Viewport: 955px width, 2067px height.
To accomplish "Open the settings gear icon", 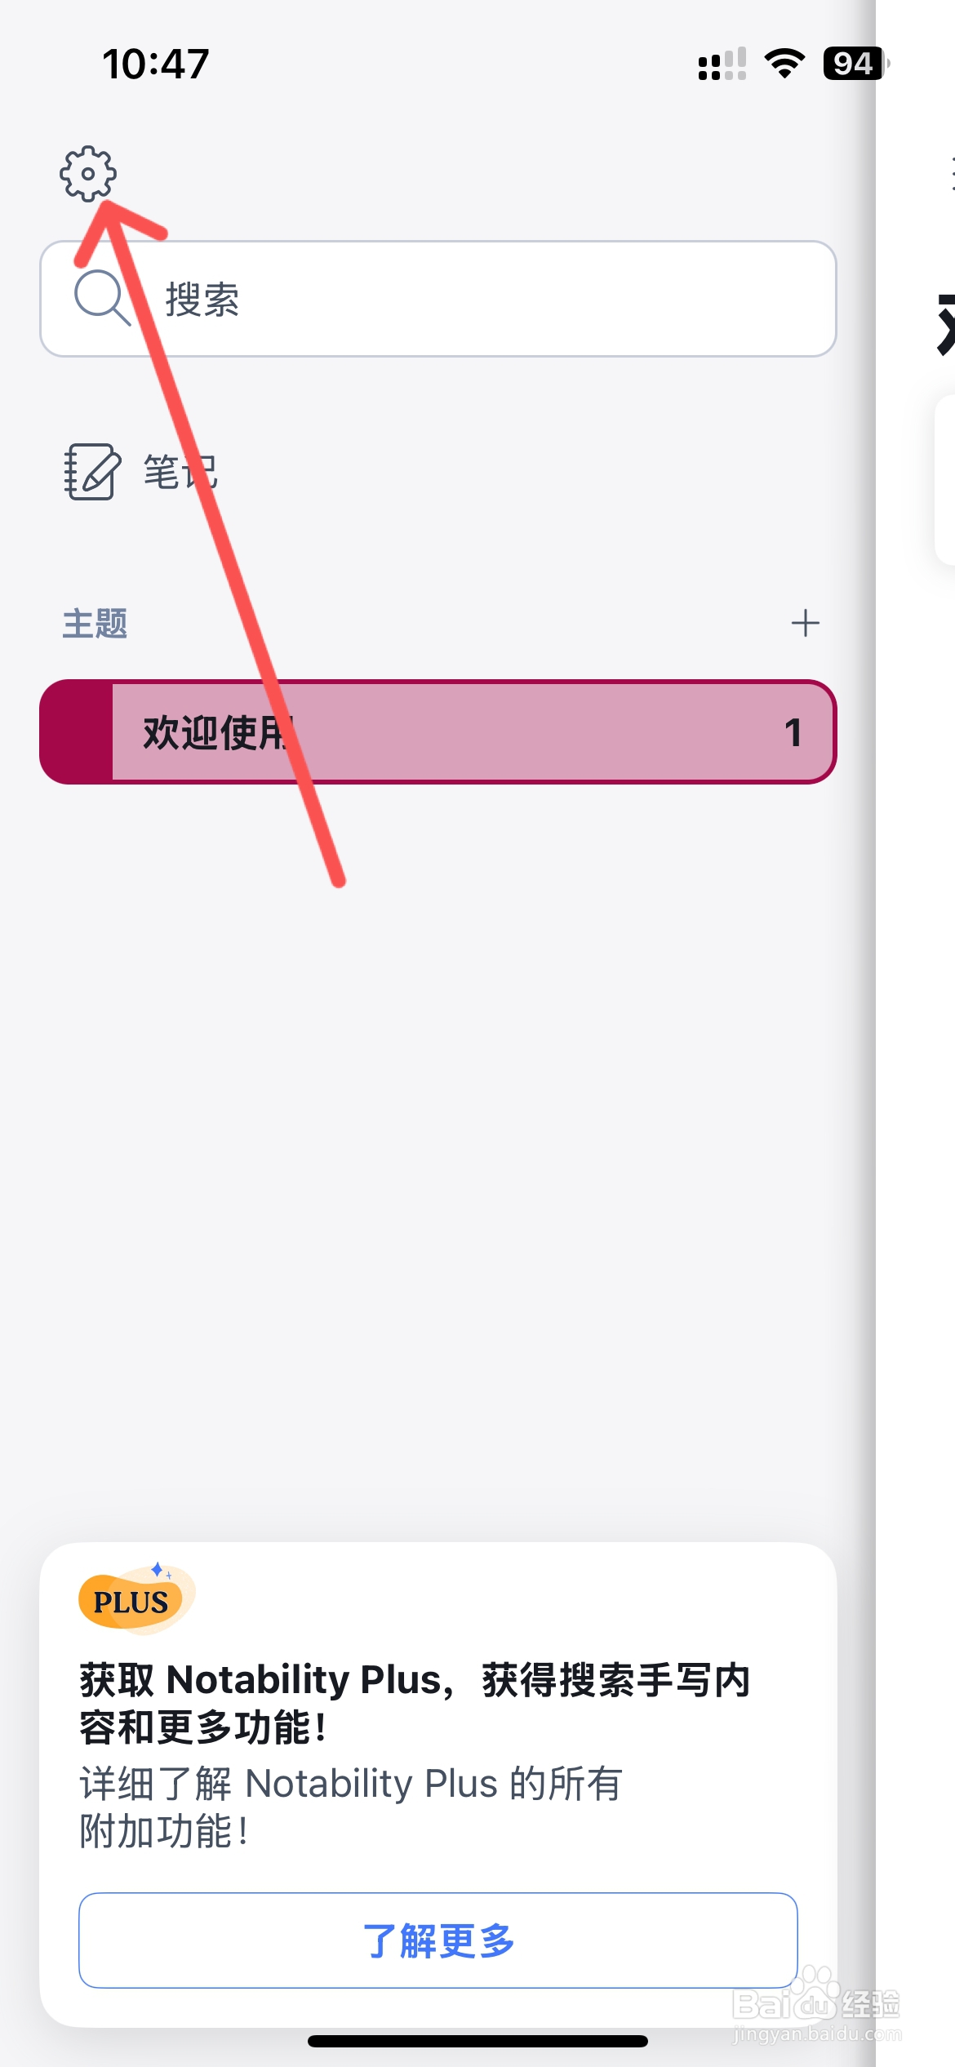I will pyautogui.click(x=88, y=173).
